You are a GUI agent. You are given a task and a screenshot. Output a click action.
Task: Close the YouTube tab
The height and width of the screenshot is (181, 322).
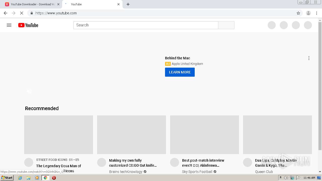coord(118,4)
